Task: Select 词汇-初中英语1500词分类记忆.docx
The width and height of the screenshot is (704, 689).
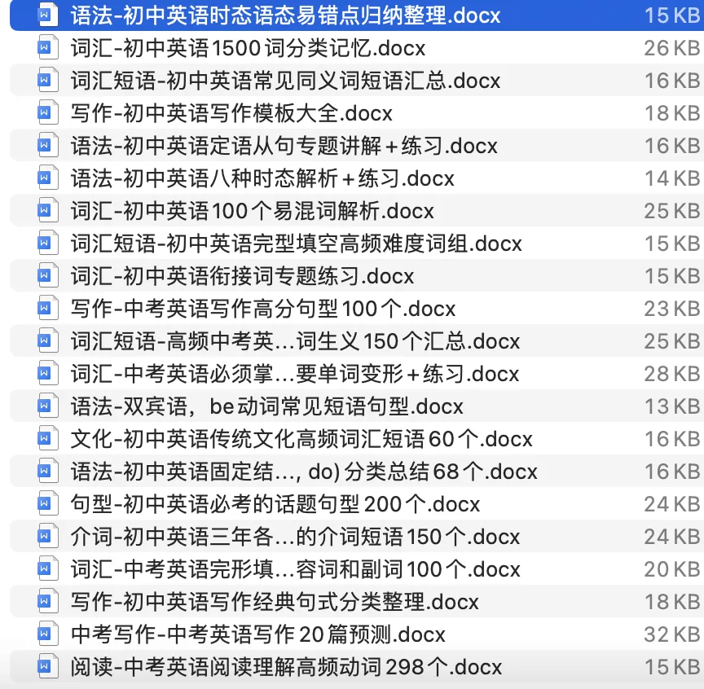Action: point(248,48)
